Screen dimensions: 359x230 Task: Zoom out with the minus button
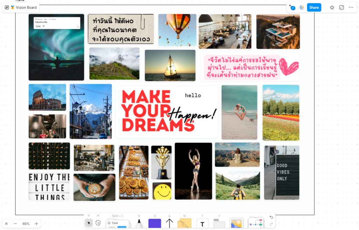pyautogui.click(x=15, y=224)
